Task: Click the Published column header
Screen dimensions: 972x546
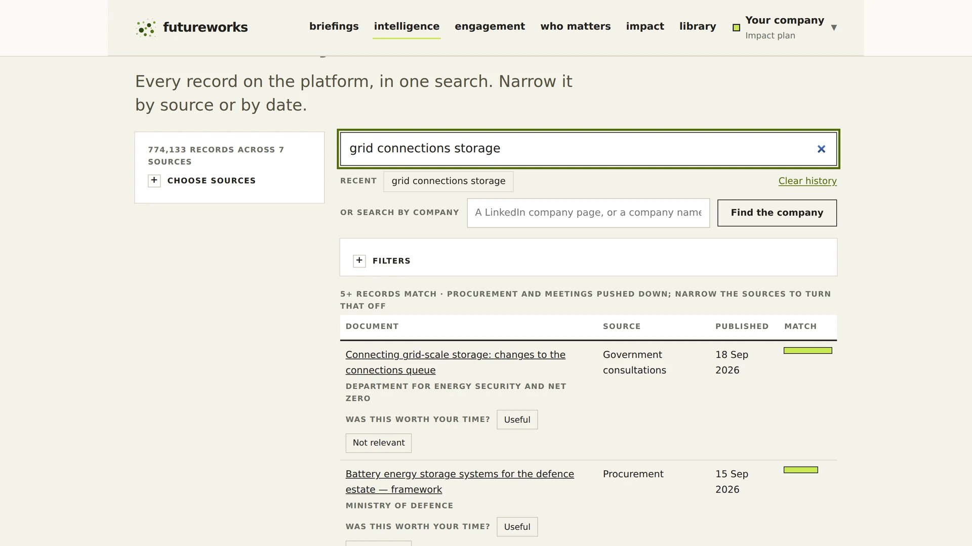Action: [742, 327]
